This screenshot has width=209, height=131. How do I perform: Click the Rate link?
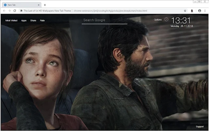click(42, 20)
